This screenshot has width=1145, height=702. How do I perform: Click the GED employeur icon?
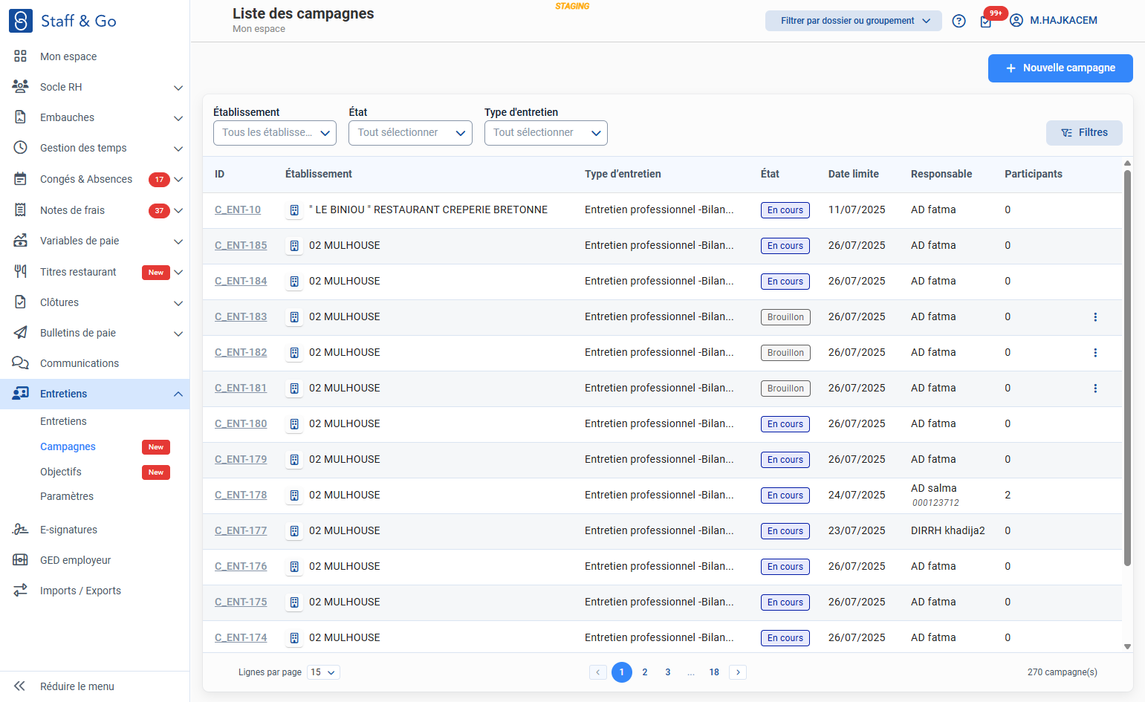point(20,559)
